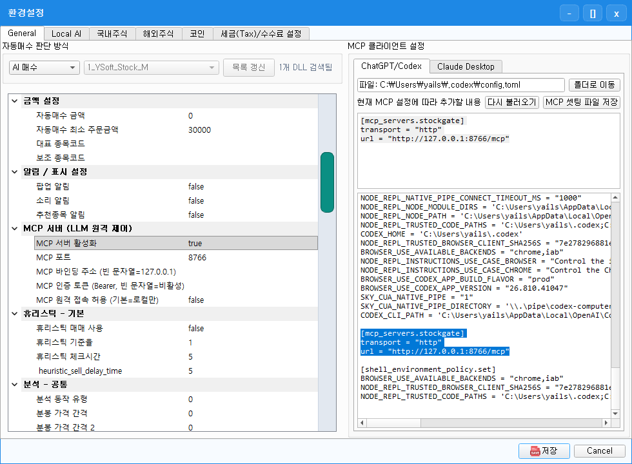Select the MCP 인증 토큰 row
632x464 pixels.
tap(176, 285)
